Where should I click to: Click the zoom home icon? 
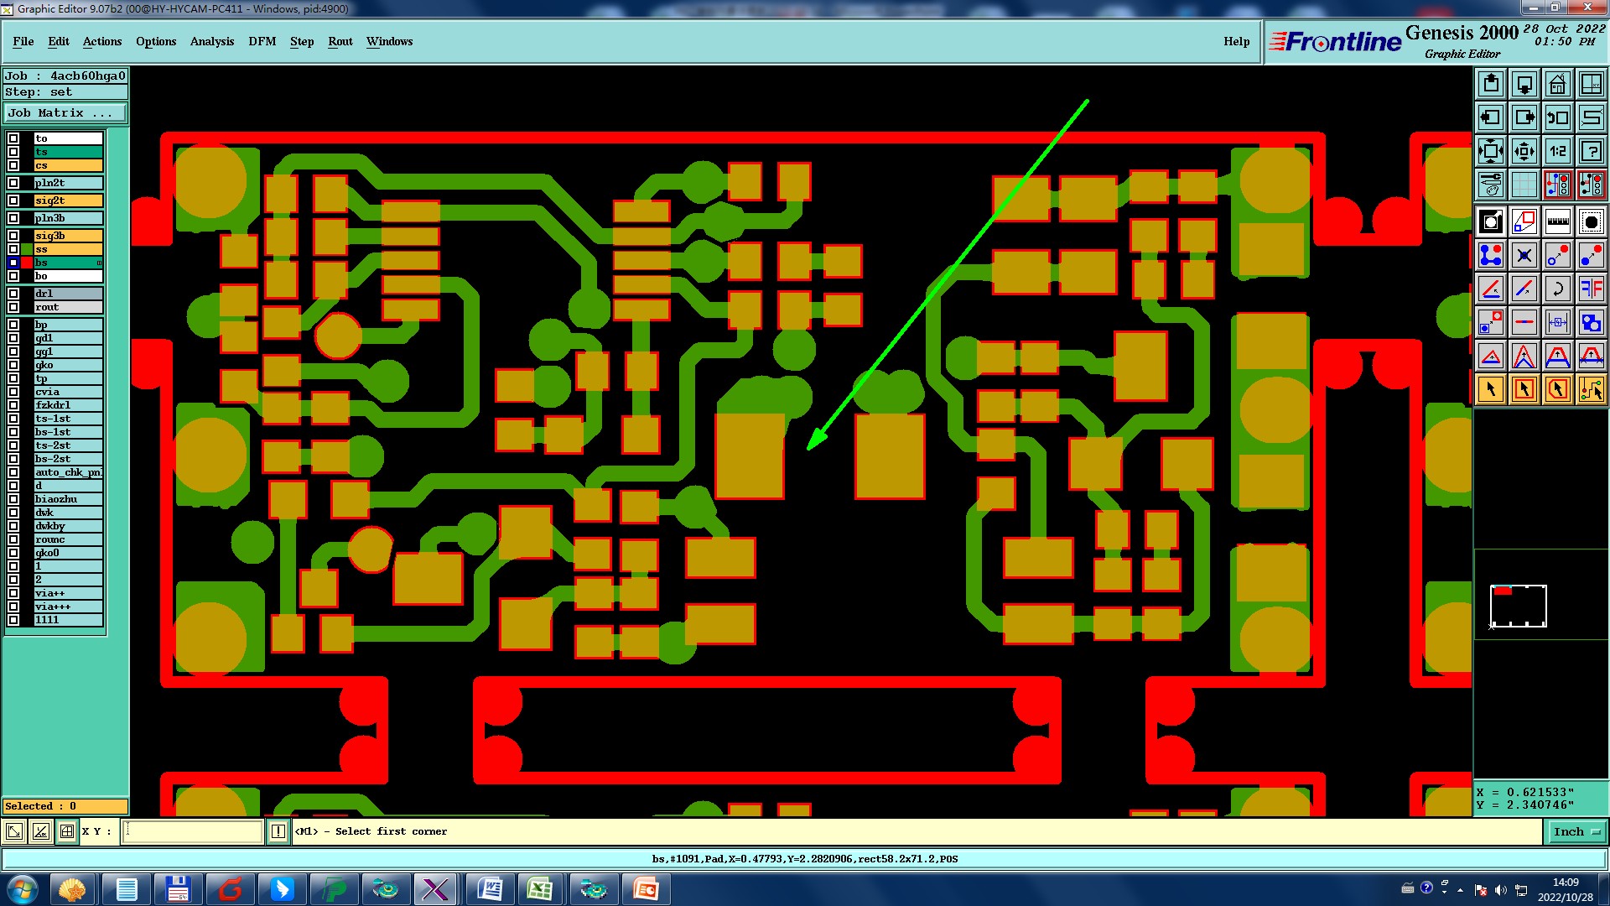click(x=1557, y=84)
